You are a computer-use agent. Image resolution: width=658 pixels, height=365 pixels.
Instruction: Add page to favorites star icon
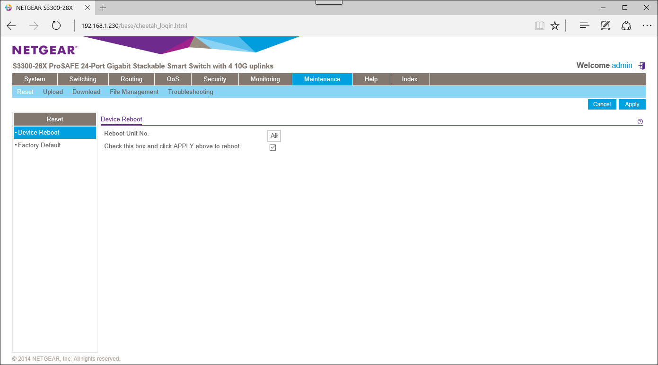[x=555, y=26]
